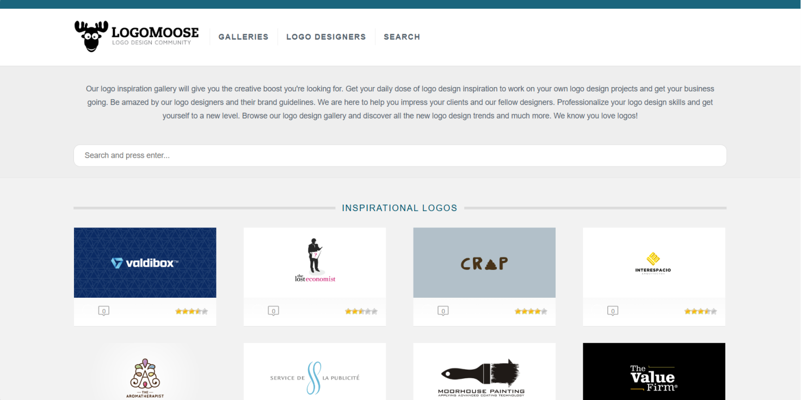Go to the Search page
The height and width of the screenshot is (400, 801).
pyautogui.click(x=402, y=37)
